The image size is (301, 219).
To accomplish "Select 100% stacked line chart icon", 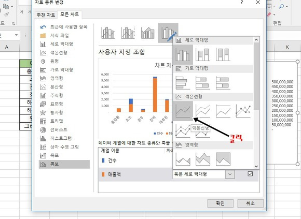I will 223,111.
